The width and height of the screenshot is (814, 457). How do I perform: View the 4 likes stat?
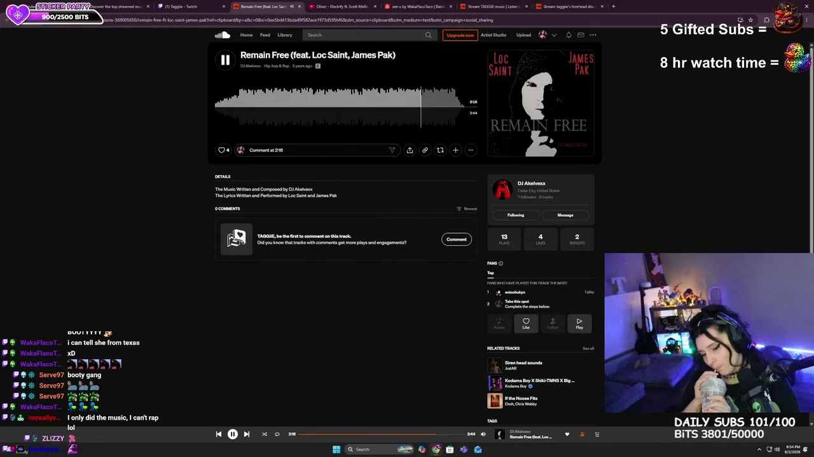coord(541,239)
